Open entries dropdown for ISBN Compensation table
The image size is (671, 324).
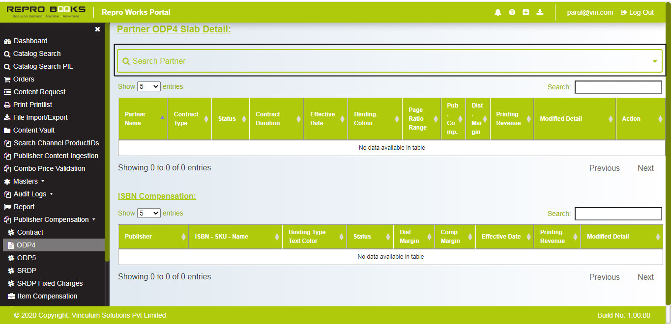tap(148, 213)
